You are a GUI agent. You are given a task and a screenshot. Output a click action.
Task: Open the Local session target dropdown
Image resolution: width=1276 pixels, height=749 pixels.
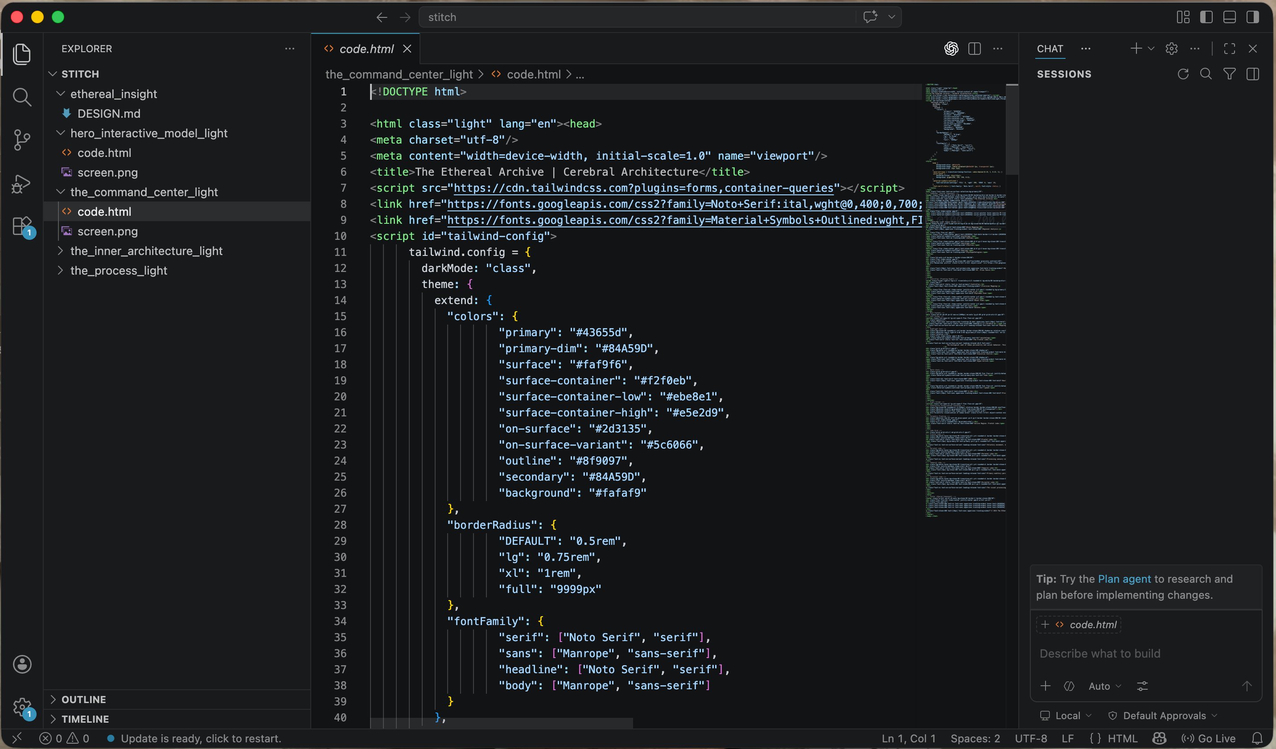(1066, 716)
